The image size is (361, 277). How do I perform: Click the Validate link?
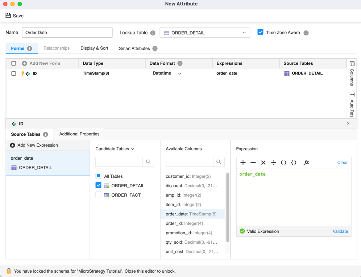pos(340,231)
